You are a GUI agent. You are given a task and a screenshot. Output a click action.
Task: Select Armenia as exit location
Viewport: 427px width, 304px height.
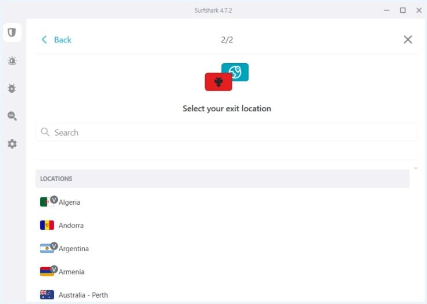tap(223, 272)
